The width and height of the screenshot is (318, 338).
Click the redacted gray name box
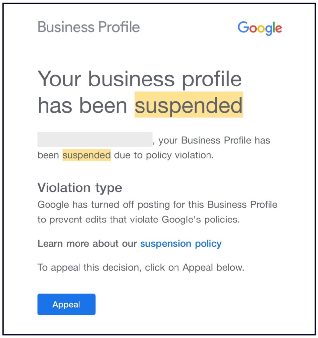[95, 140]
